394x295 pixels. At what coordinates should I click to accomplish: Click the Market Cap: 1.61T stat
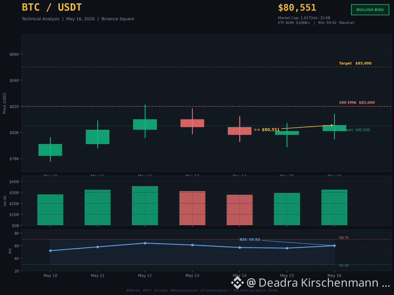pos(294,18)
